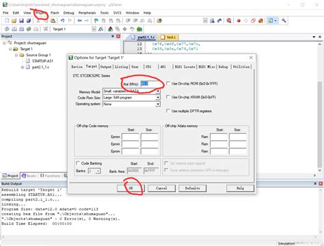324x246 pixels.
Task: Enable Use On-chip XRAM checkbox
Action: click(168, 97)
